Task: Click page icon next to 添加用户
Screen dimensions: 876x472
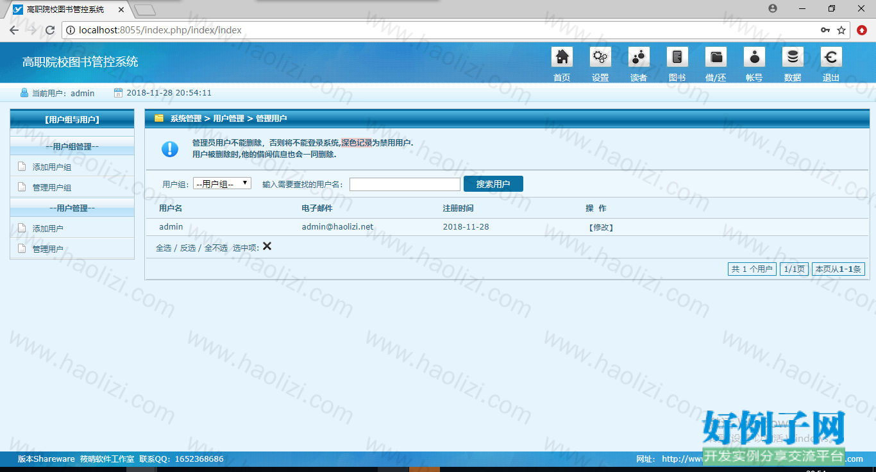Action: tap(22, 228)
